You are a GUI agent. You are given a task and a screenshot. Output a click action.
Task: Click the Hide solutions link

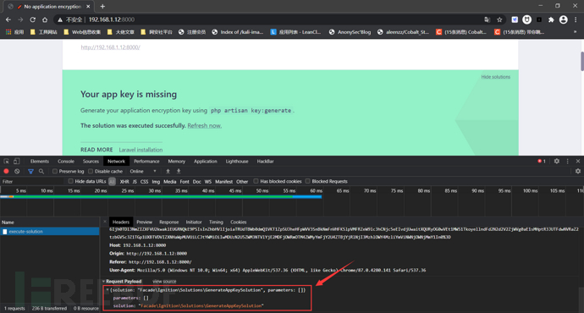click(x=495, y=77)
